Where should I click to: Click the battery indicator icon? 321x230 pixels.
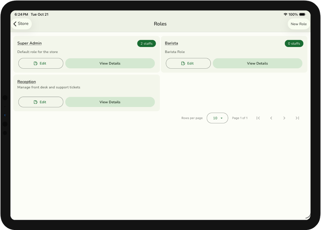click(302, 14)
